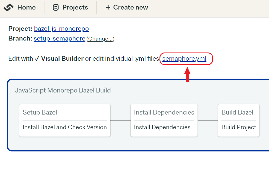Open the bazel-js-monorepo project link
The height and width of the screenshot is (173, 269).
tap(61, 29)
